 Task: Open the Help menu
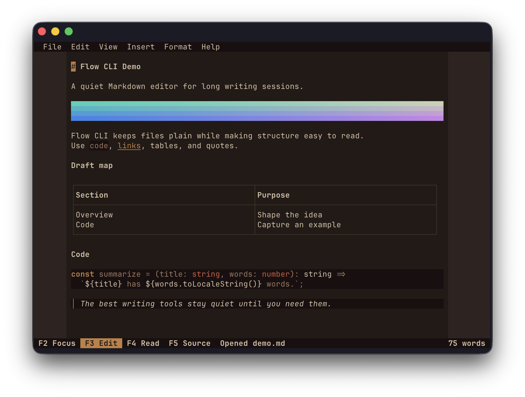[211, 47]
